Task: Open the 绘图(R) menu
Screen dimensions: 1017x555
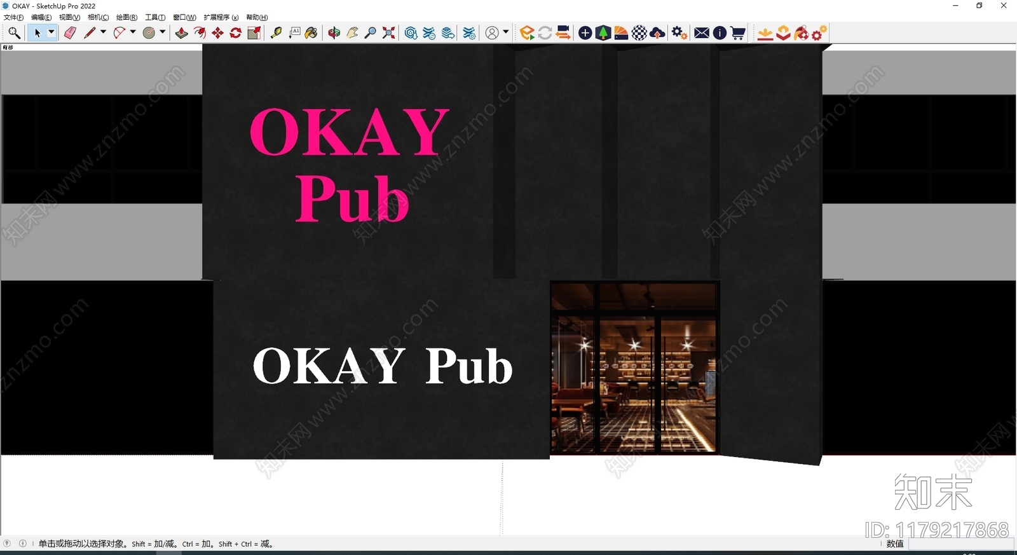Action: click(x=126, y=17)
